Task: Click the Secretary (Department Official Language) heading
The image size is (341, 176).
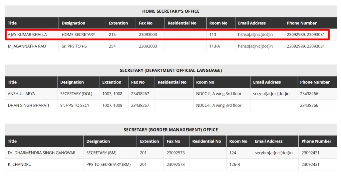Action: 170,70
